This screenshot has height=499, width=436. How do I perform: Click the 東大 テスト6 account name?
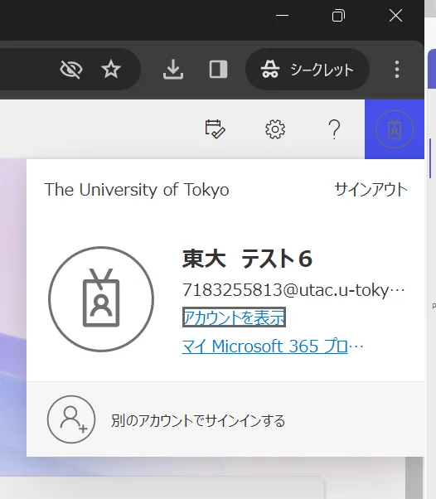[247, 259]
